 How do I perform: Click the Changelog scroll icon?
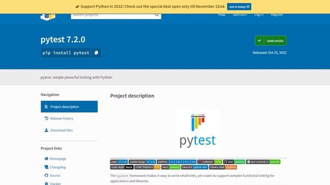coord(46,167)
